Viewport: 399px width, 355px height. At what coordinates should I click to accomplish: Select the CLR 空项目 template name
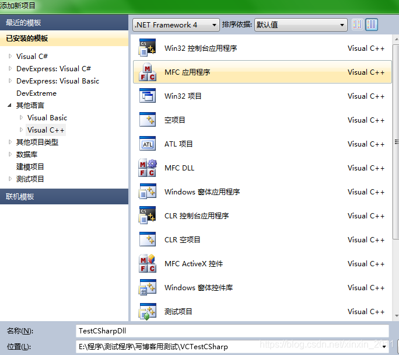(182, 239)
